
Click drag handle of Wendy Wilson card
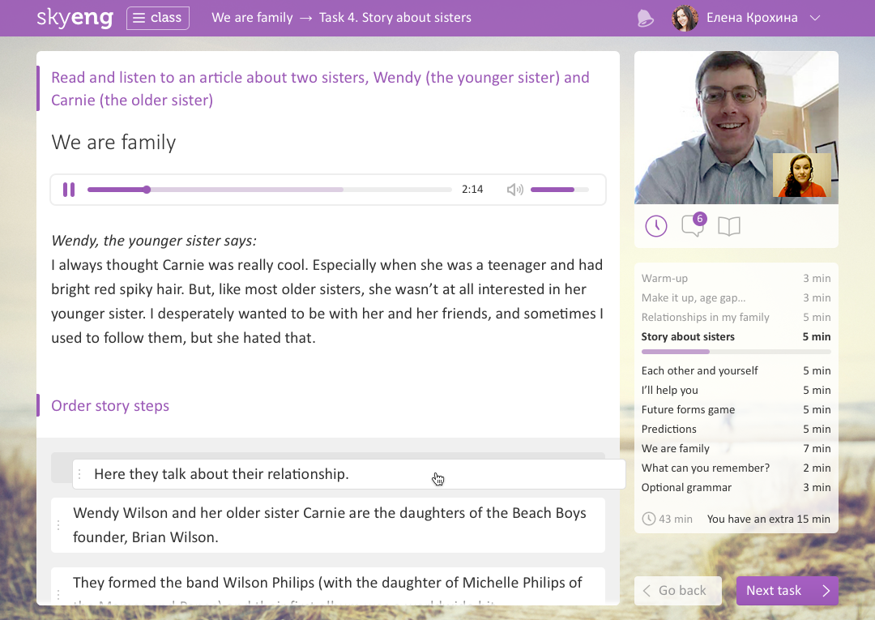[58, 525]
